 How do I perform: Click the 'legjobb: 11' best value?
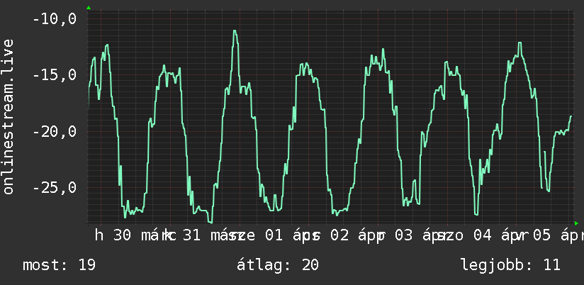(x=510, y=265)
